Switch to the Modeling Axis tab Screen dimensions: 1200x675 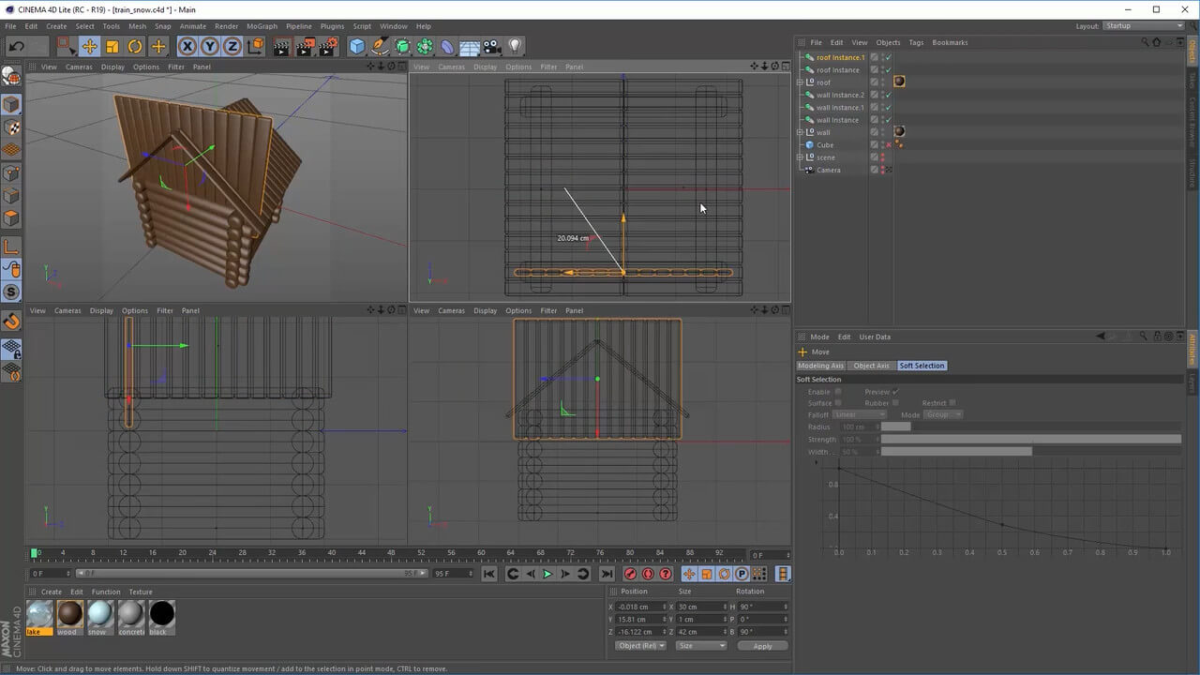[820, 366]
